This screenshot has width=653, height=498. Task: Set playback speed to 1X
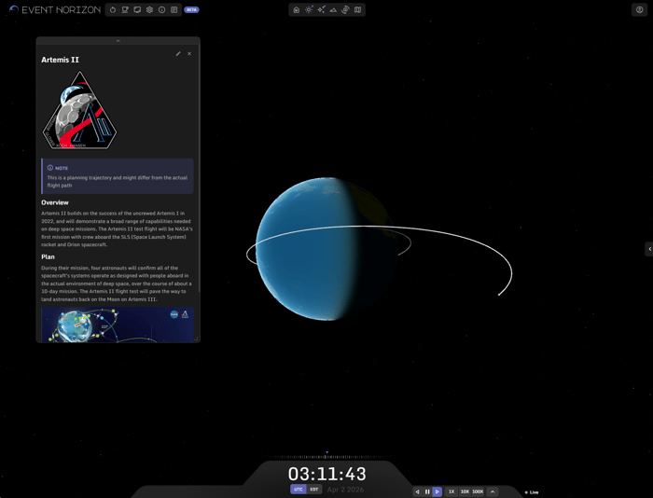pos(452,491)
